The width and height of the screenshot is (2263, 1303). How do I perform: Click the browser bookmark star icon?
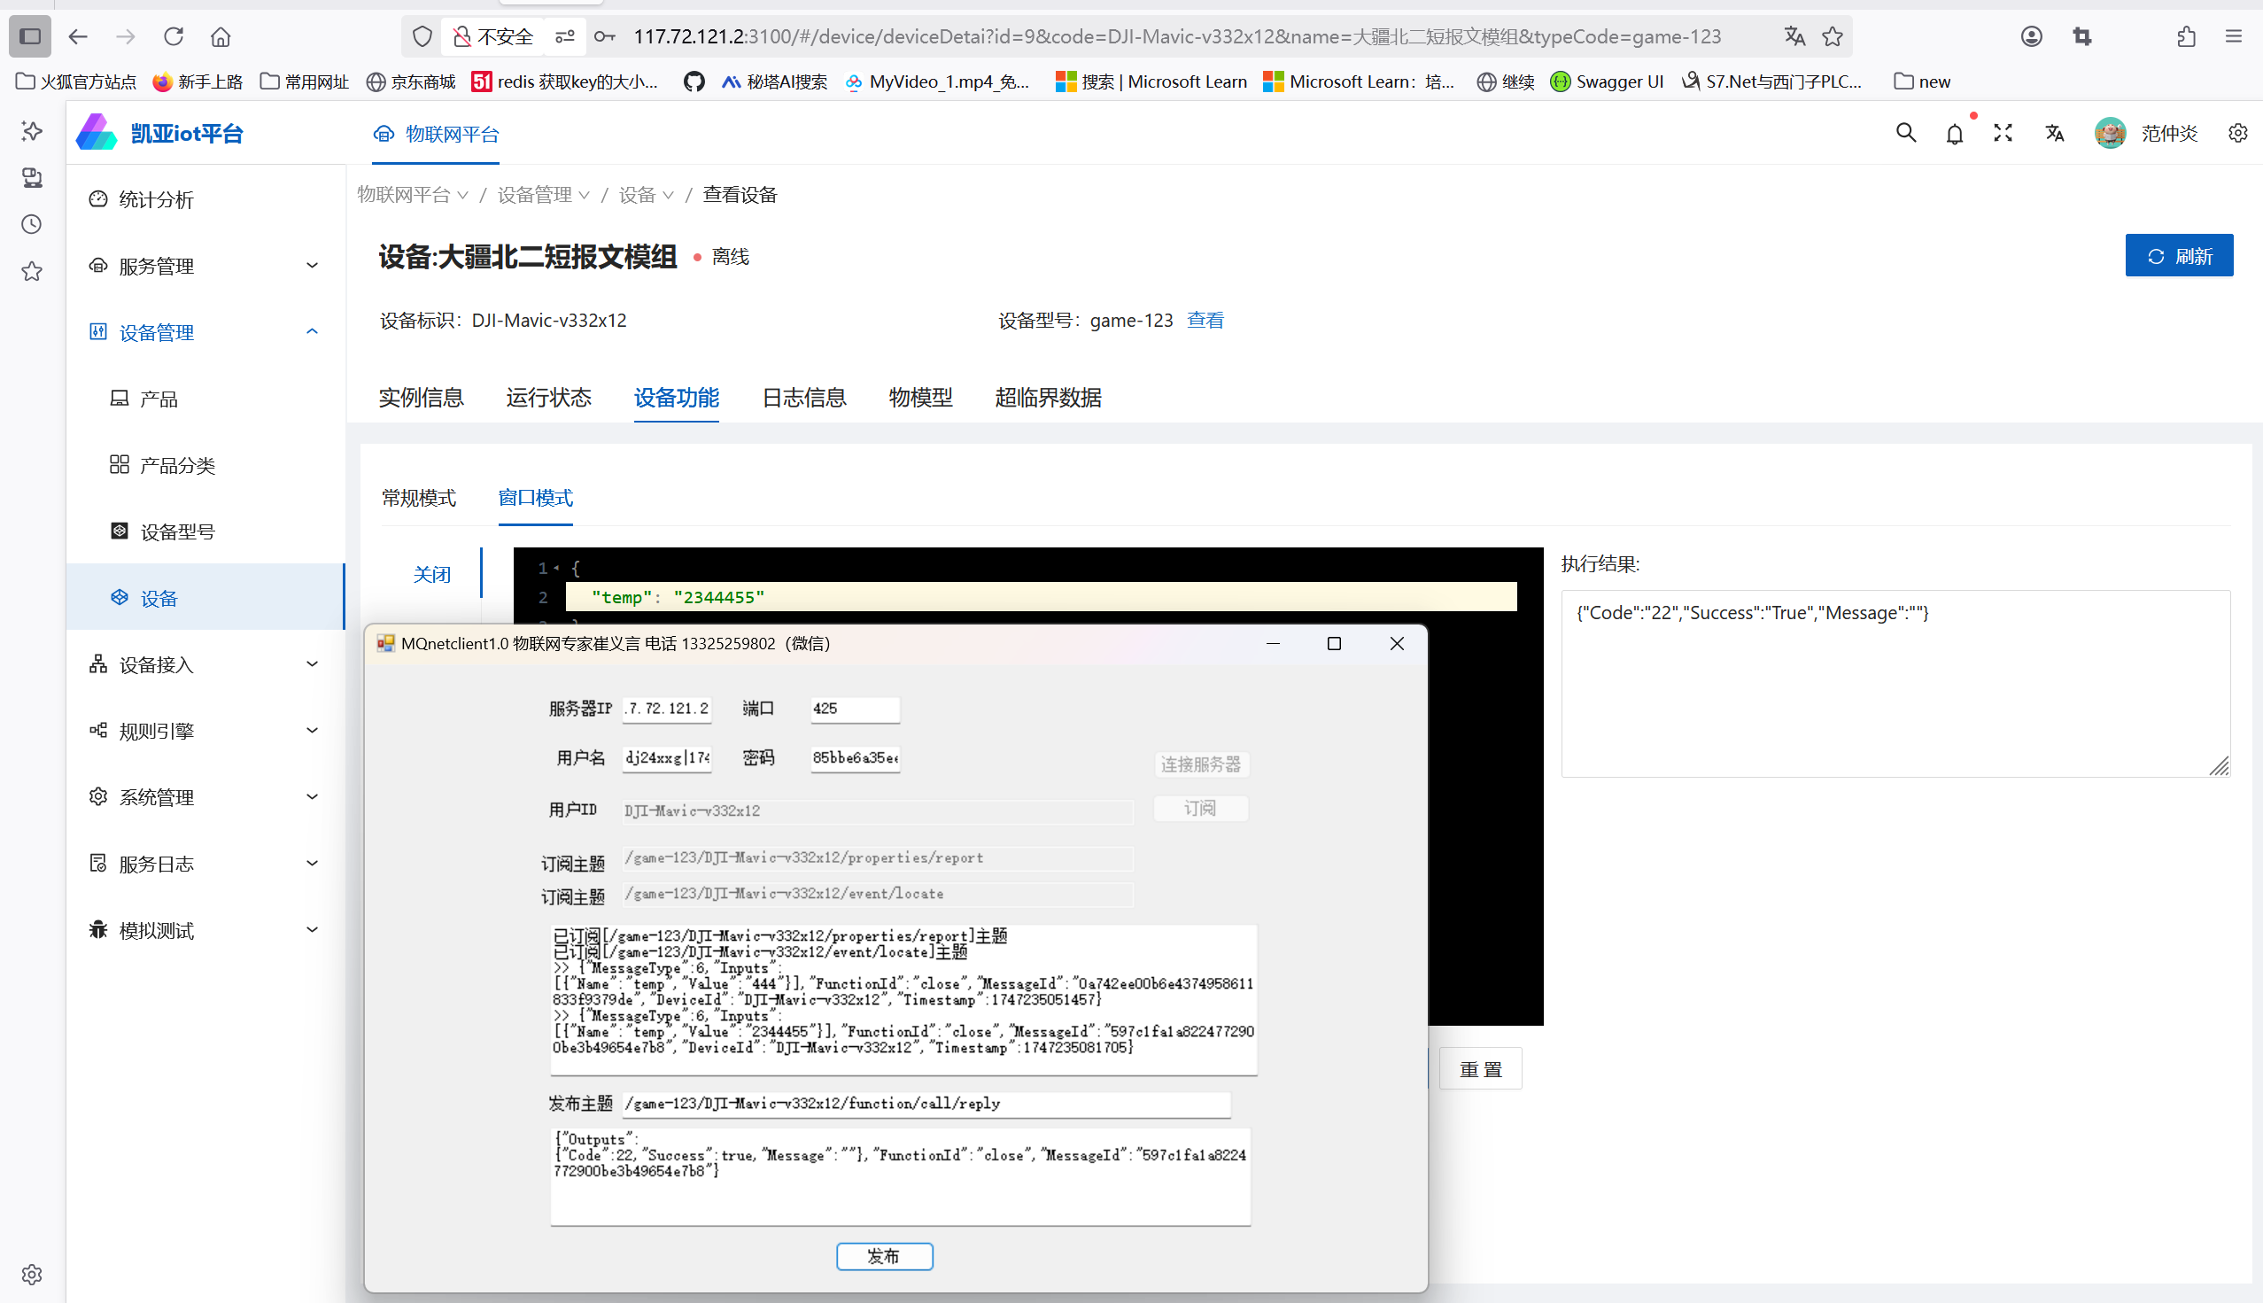1833,36
